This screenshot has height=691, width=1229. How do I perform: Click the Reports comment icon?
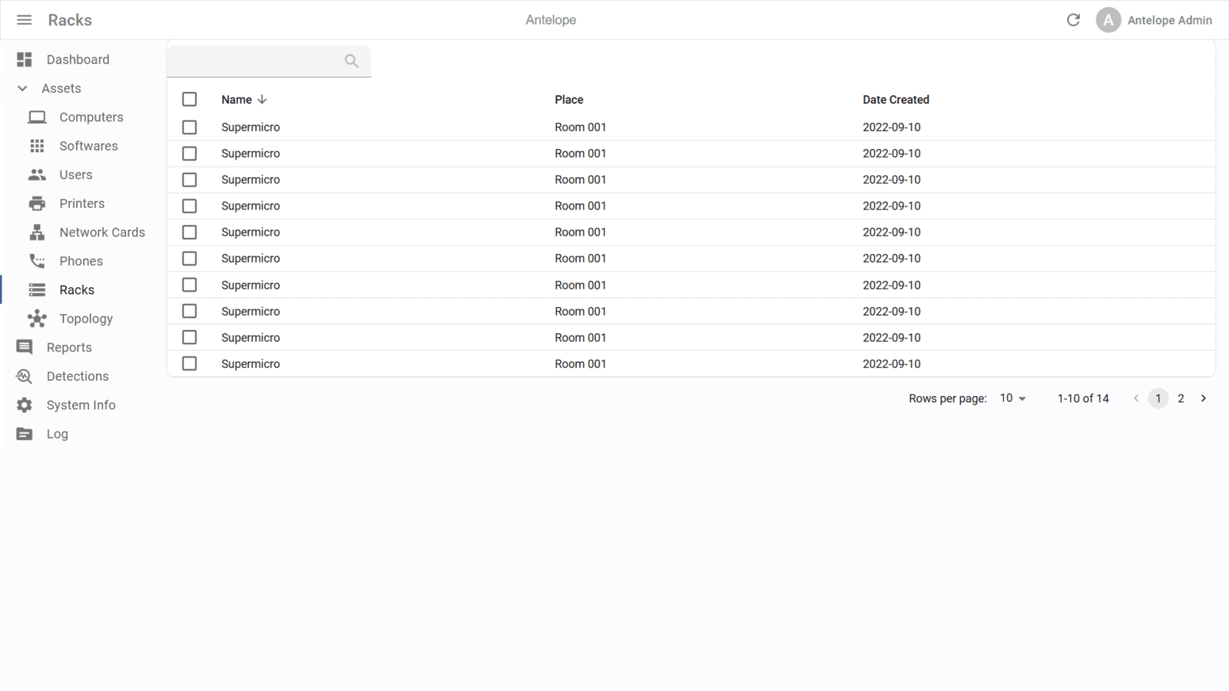25,347
